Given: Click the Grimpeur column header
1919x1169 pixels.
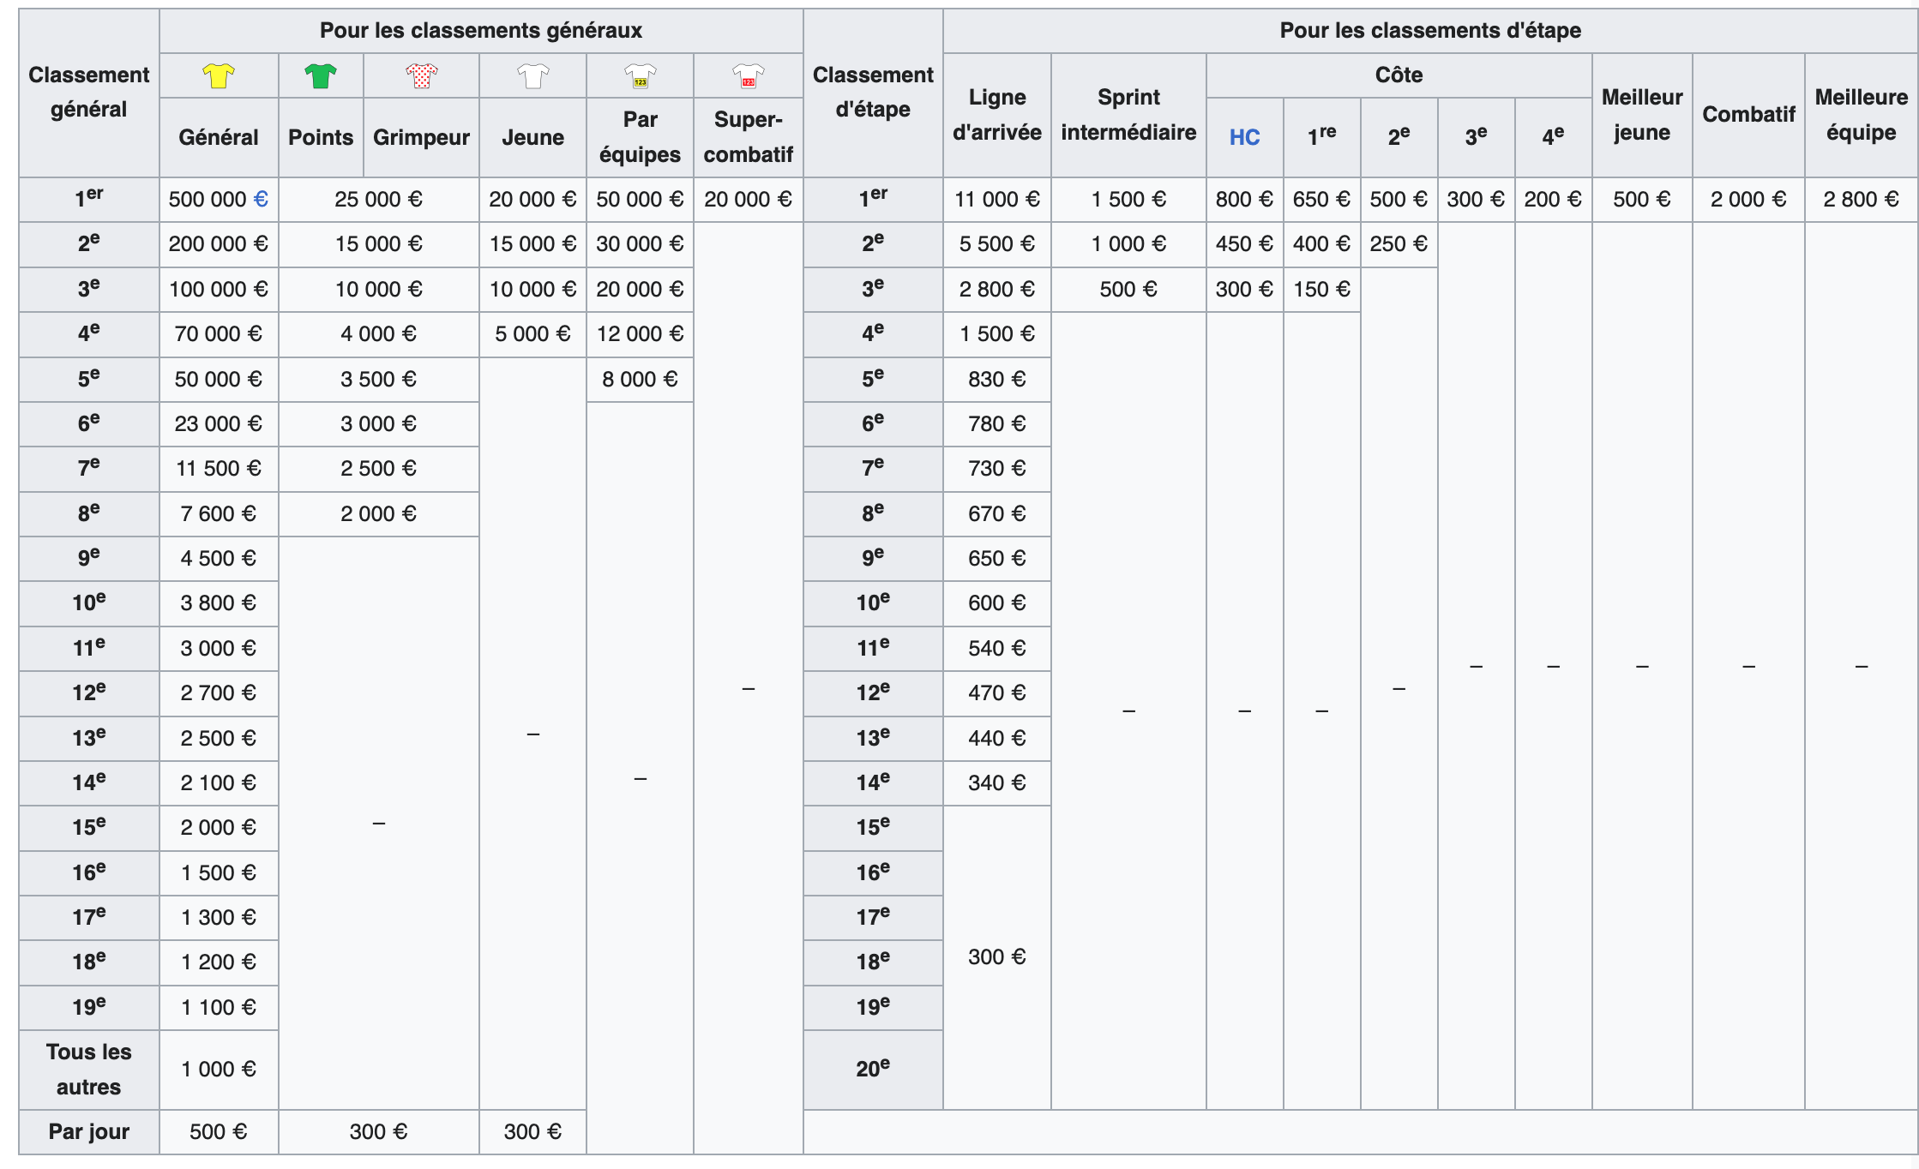Looking at the screenshot, I should tap(421, 137).
